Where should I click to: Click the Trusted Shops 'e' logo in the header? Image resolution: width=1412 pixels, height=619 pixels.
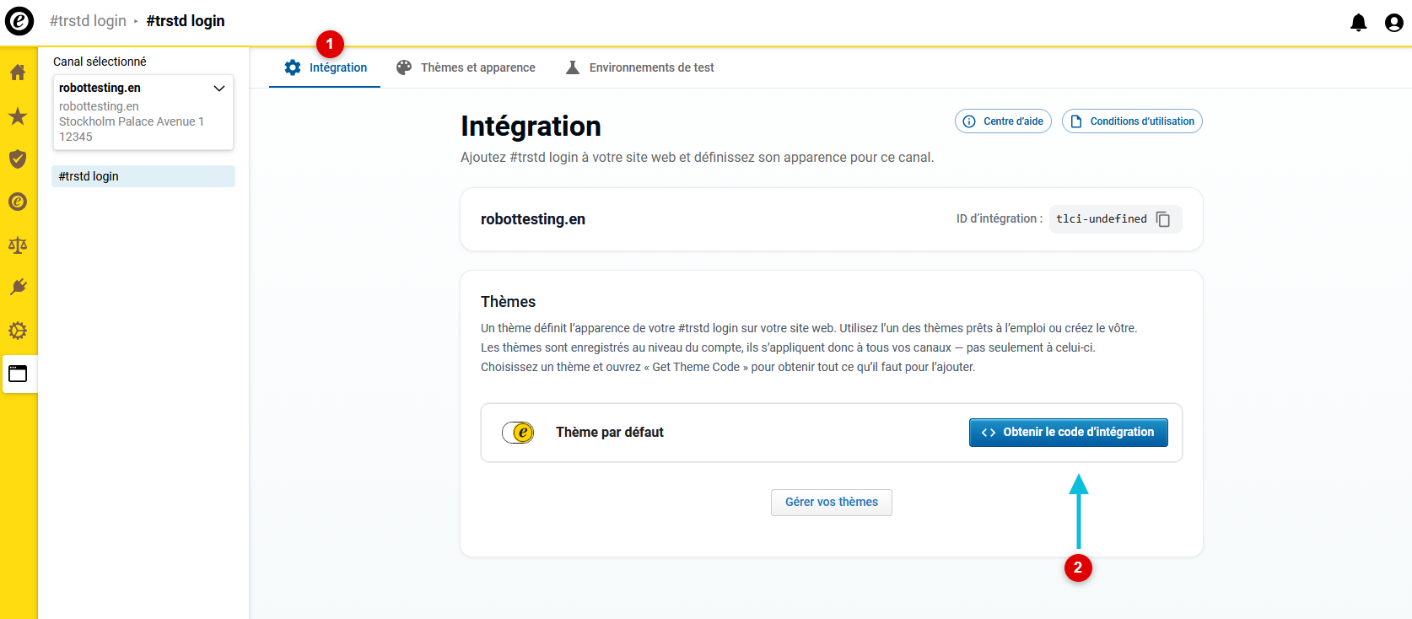click(19, 21)
